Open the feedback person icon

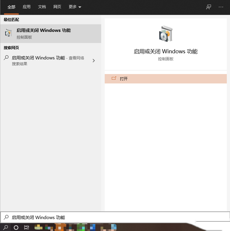(208, 7)
